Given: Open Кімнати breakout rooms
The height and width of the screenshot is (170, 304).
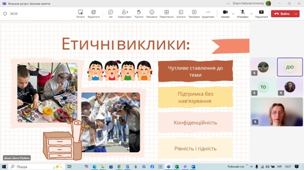Looking at the screenshot, I should click(x=181, y=14).
